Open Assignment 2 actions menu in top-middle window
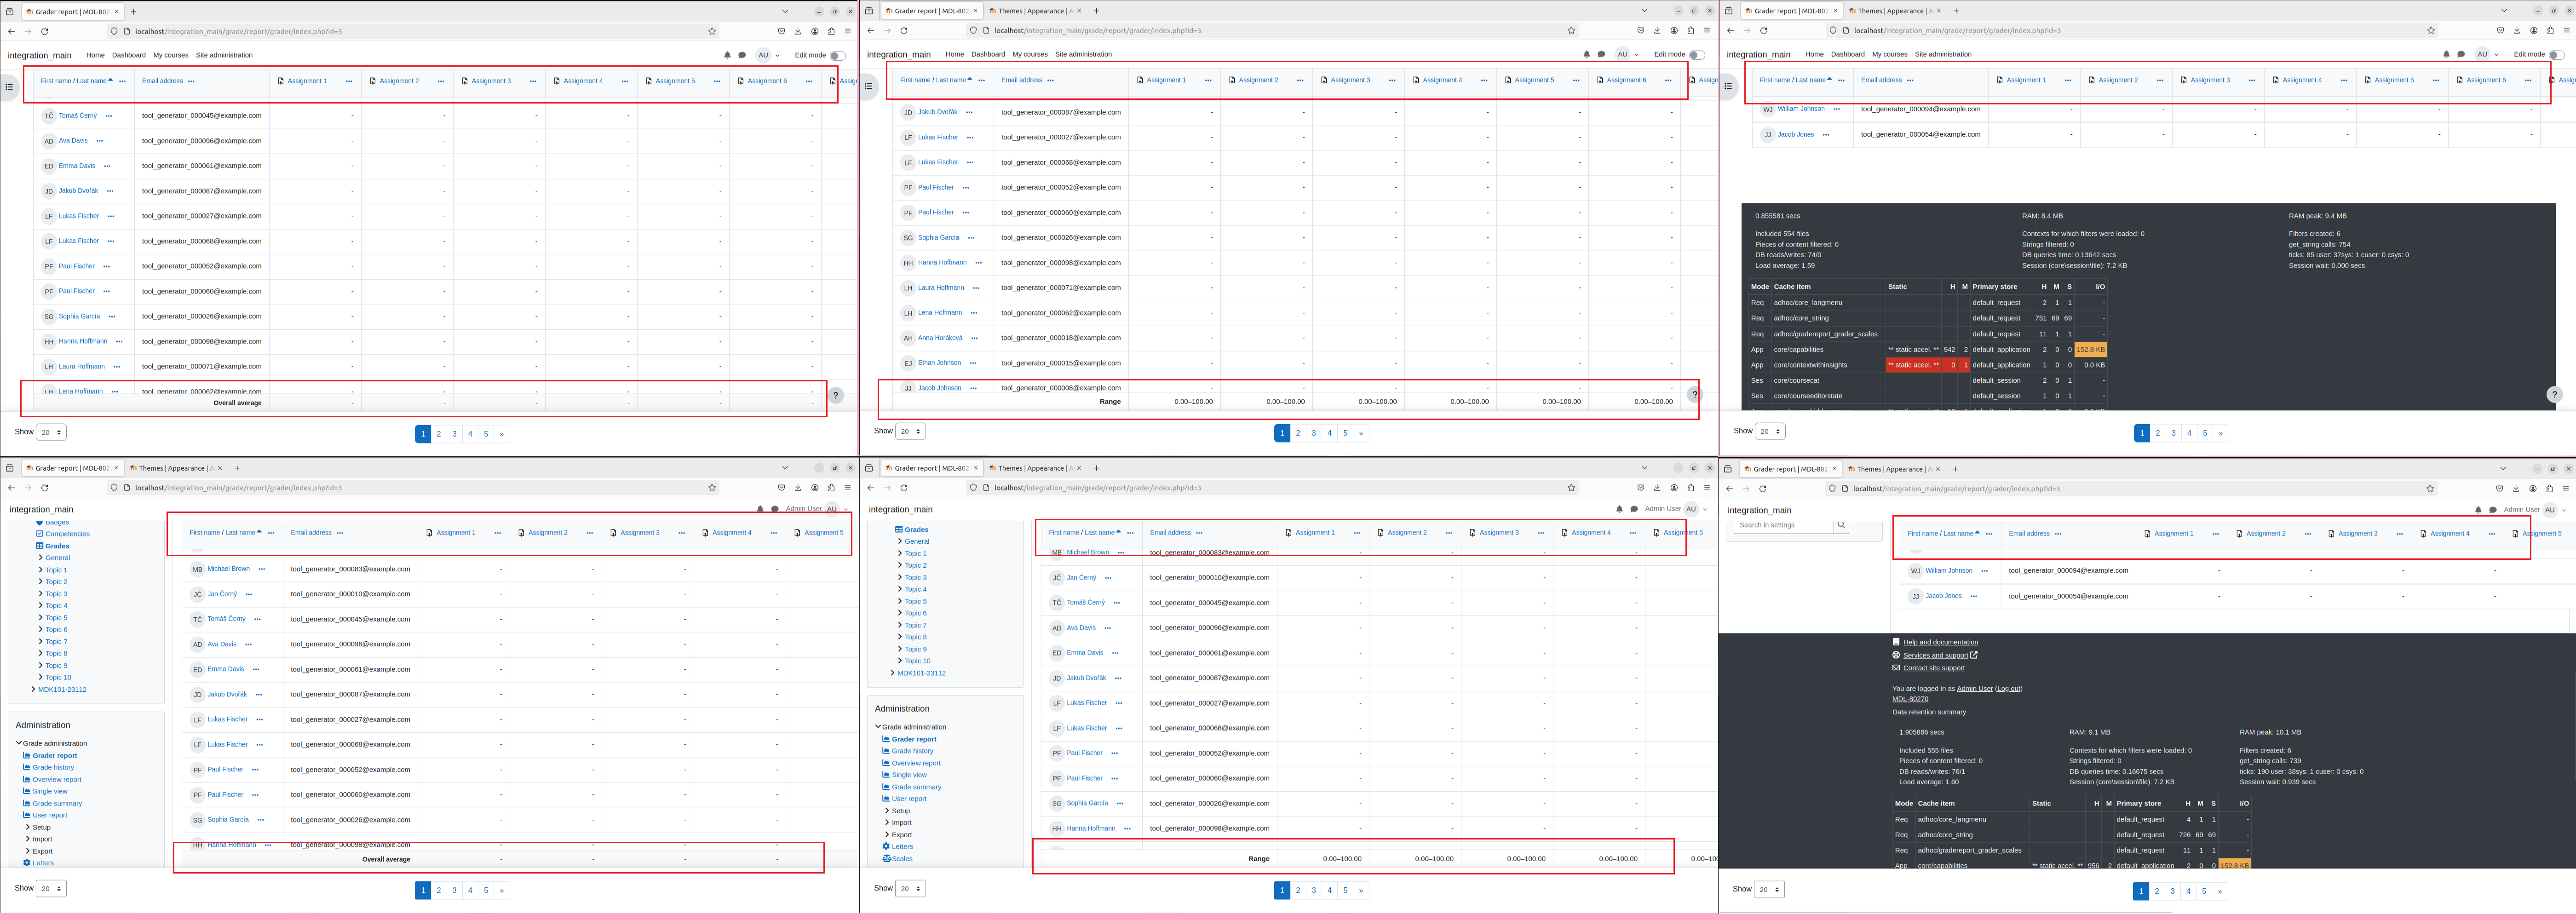Viewport: 2576px width, 920px height. click(x=1300, y=80)
